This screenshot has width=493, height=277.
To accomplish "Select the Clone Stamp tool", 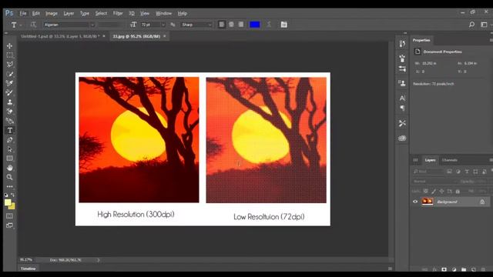I will click(x=10, y=102).
